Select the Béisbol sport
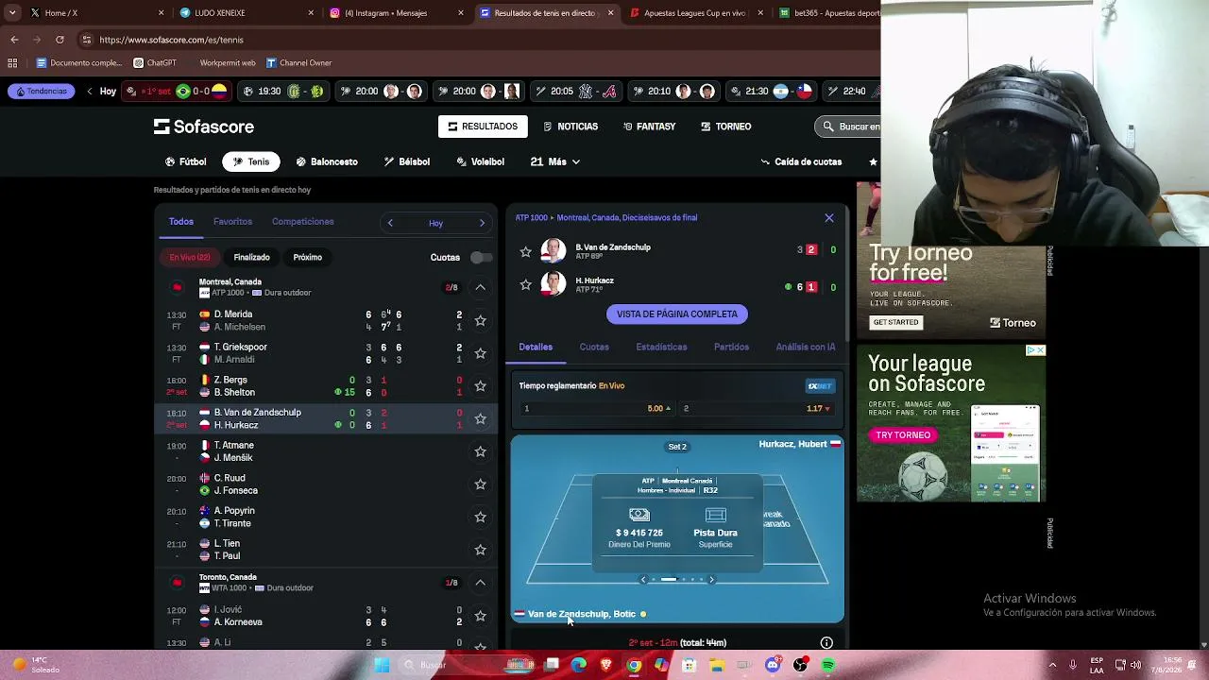The height and width of the screenshot is (680, 1209). 407,161
